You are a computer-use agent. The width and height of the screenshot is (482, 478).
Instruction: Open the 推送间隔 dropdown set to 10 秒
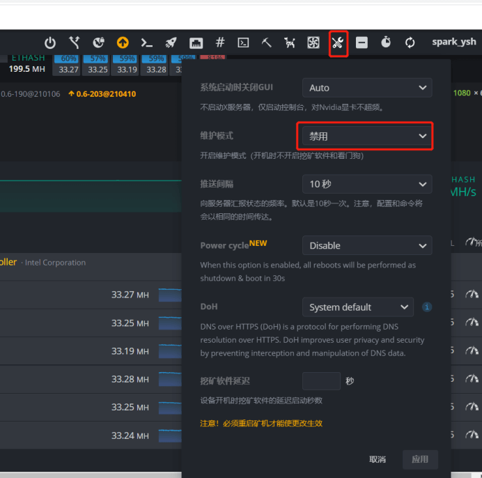pos(366,184)
